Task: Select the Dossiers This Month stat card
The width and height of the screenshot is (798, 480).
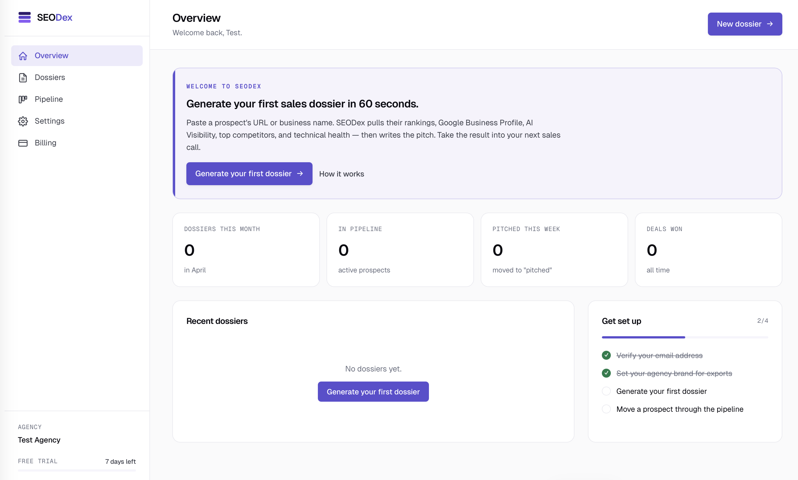Action: click(246, 250)
